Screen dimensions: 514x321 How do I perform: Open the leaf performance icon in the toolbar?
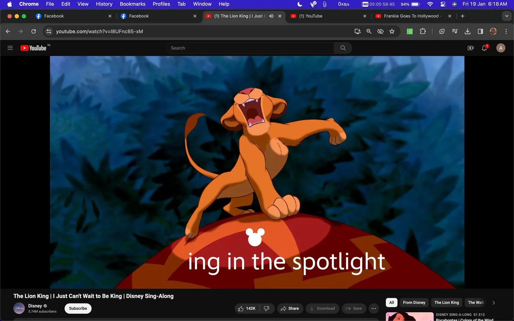pyautogui.click(x=442, y=31)
